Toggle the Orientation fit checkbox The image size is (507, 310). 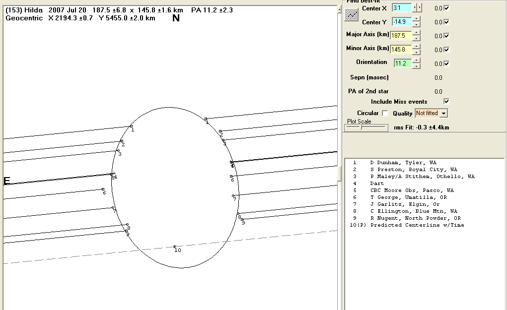click(x=446, y=63)
